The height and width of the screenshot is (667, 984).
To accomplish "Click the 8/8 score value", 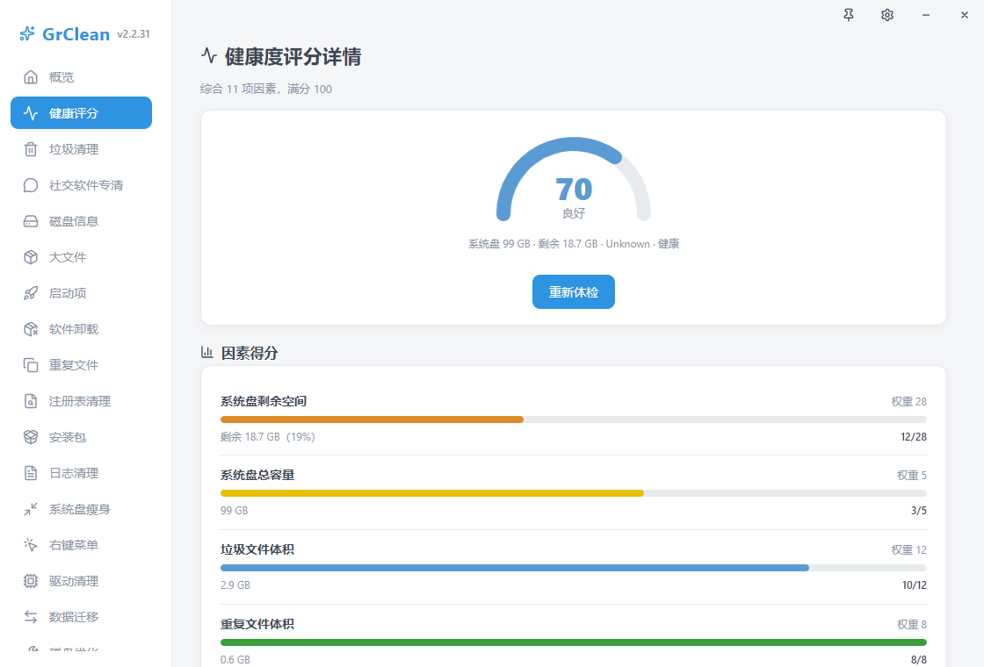I will tap(919, 659).
